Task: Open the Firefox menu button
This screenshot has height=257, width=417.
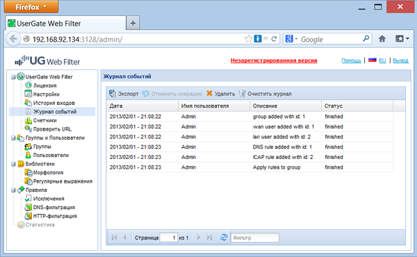Action: (x=31, y=7)
